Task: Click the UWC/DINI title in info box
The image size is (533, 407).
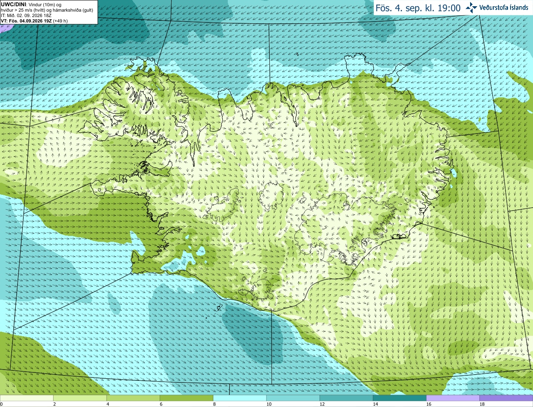Action: click(x=13, y=4)
